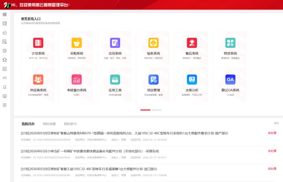283x182 pixels.
Task: Open the 决策分析 icon
Action: (192, 79)
